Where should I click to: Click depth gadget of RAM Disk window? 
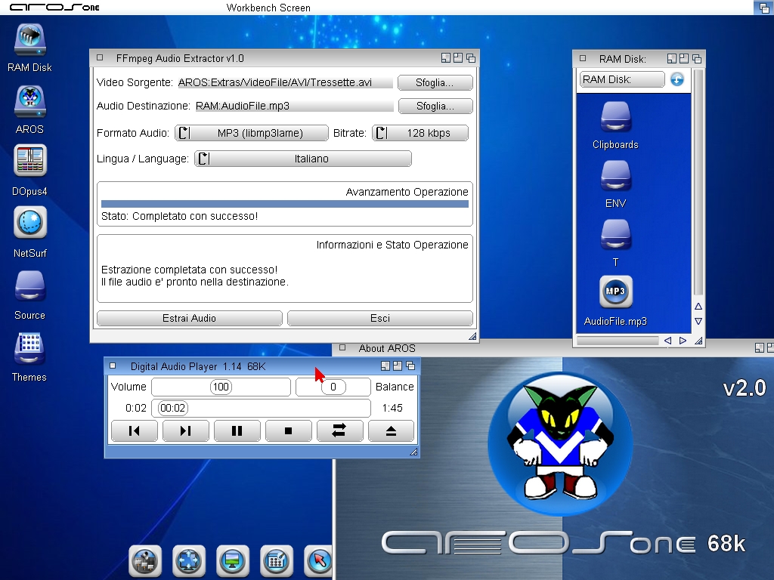[x=697, y=59]
